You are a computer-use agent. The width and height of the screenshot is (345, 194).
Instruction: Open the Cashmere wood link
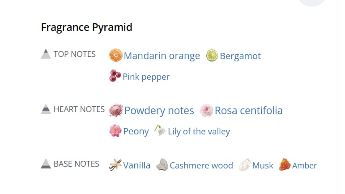[x=201, y=165]
